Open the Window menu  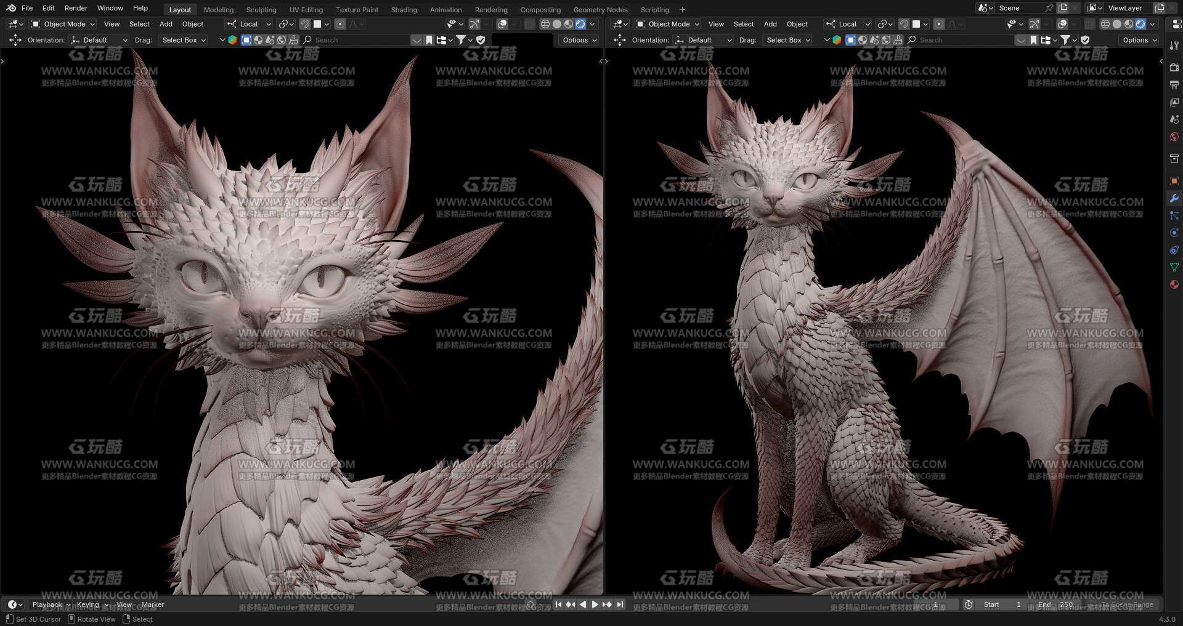110,8
